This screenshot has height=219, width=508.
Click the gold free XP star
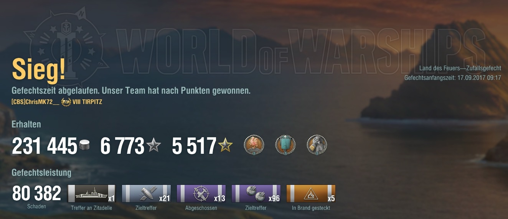pos(226,145)
